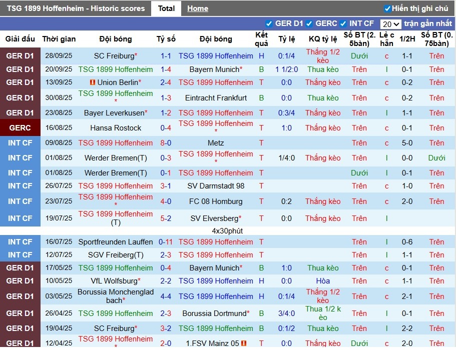Select the Total tab

[166, 8]
